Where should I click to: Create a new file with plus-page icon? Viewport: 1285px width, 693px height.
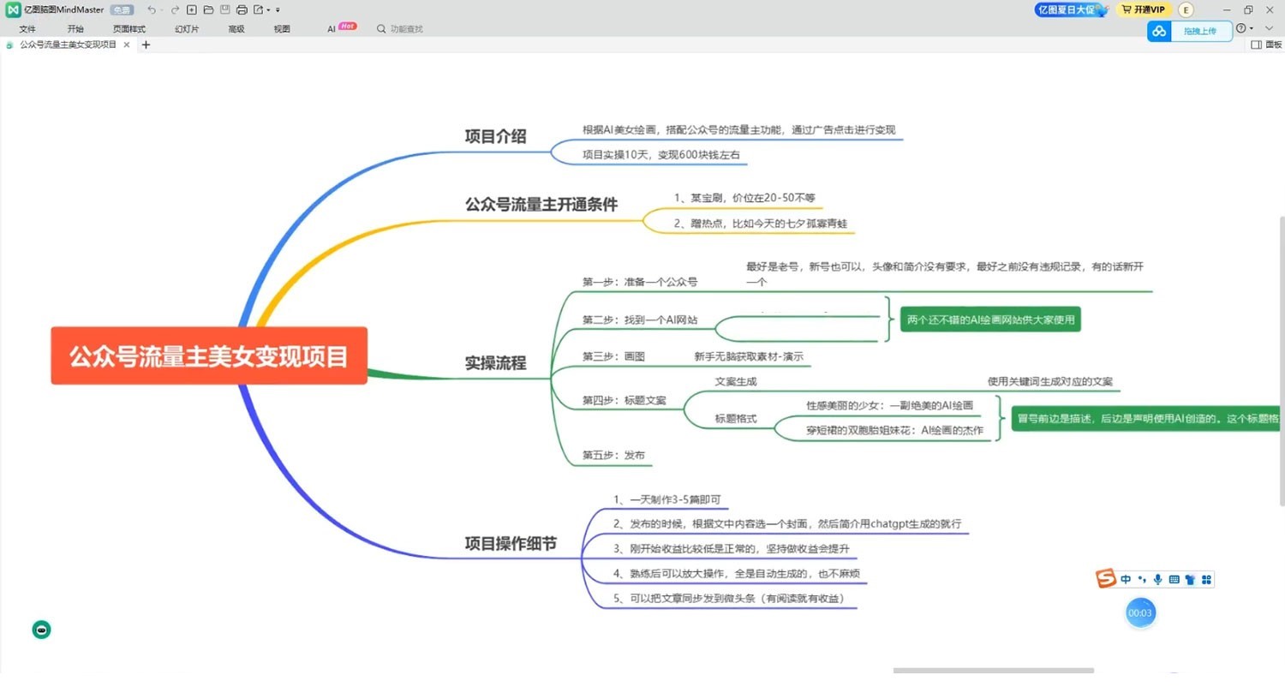[192, 10]
